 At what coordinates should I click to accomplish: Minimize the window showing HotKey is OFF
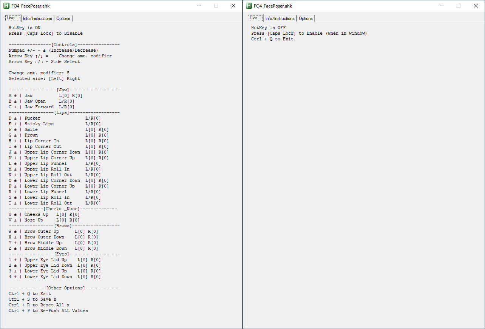(441, 6)
